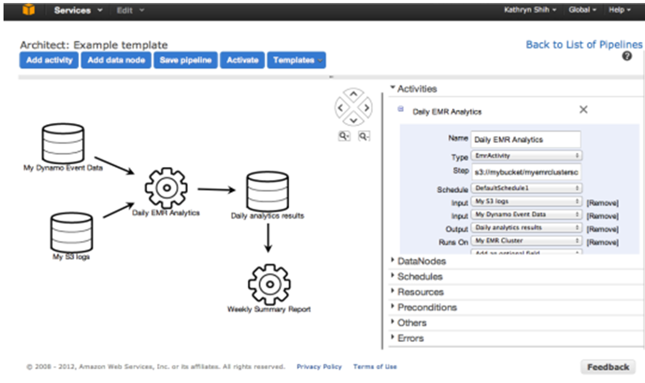The height and width of the screenshot is (383, 645).
Task: Open Runs On dropdown showing My EMR Cluster
Action: pos(526,240)
